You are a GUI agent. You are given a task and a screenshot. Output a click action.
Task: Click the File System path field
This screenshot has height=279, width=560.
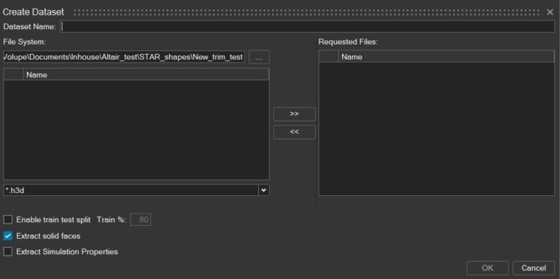tap(124, 57)
